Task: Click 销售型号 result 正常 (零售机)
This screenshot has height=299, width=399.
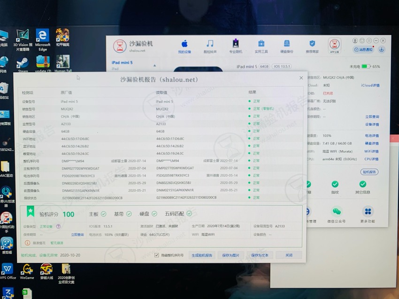Action: coord(263,109)
